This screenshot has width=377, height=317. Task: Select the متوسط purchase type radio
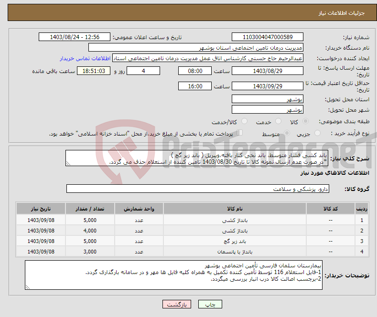(287, 133)
